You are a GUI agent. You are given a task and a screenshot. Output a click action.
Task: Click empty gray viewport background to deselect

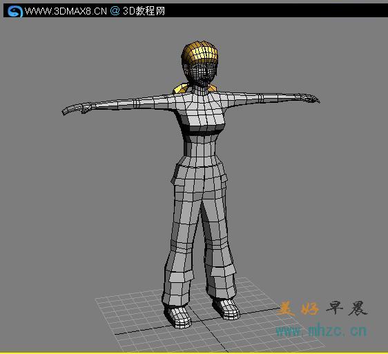[x=75, y=198]
